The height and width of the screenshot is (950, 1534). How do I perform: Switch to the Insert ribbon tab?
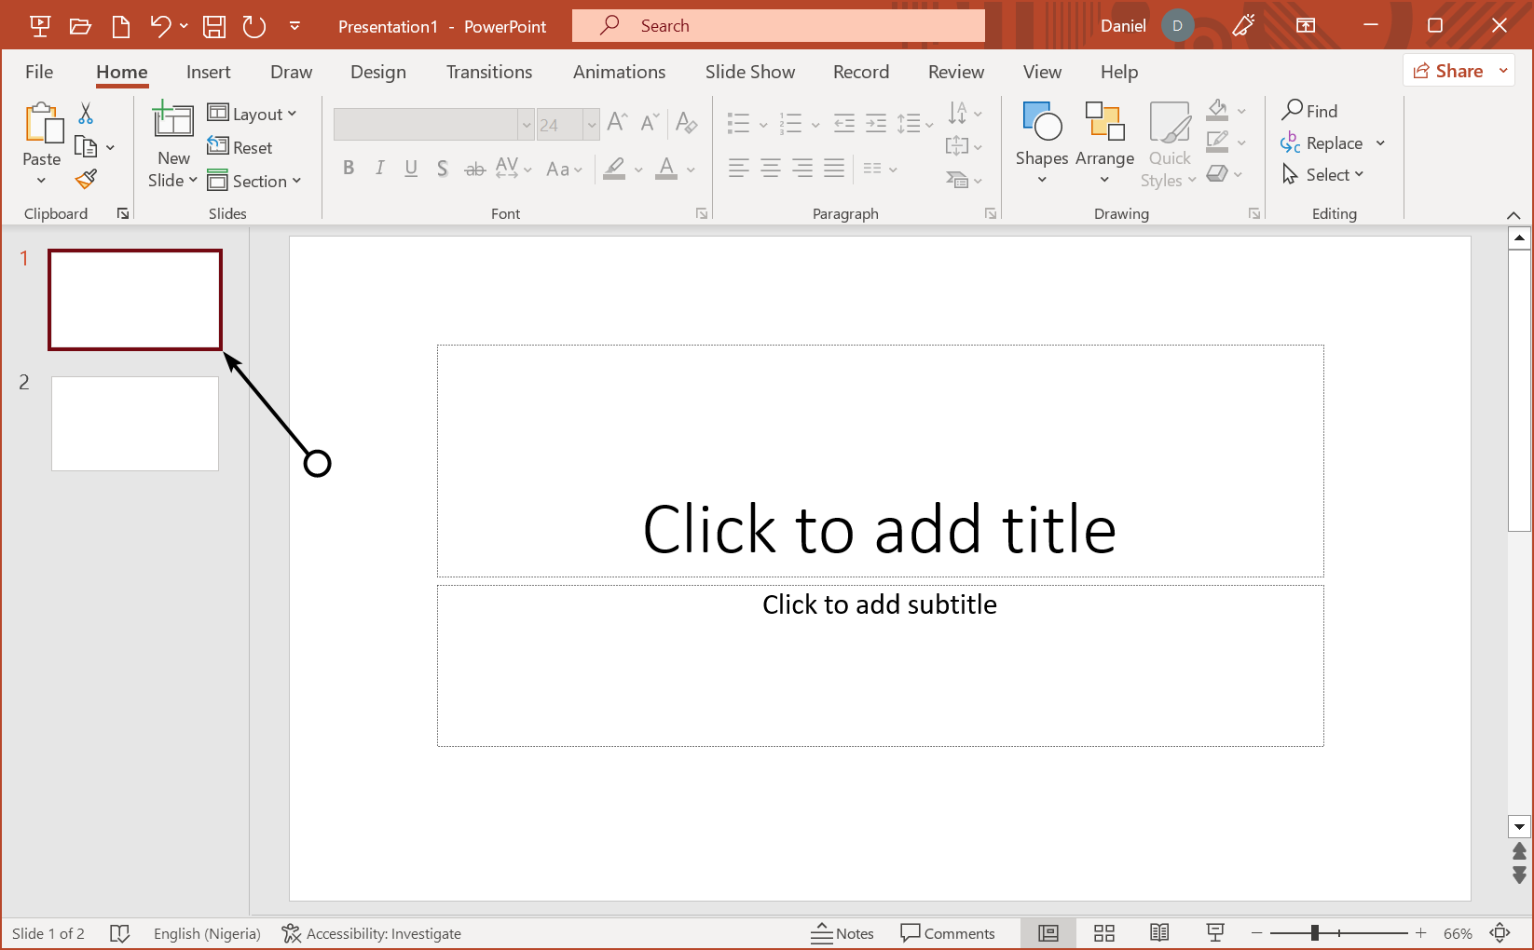click(208, 72)
